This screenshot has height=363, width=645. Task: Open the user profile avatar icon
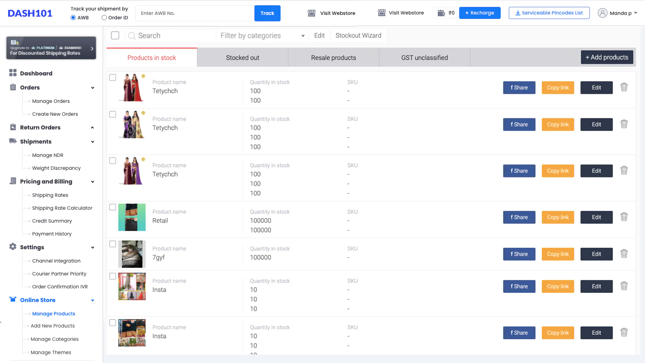point(602,13)
